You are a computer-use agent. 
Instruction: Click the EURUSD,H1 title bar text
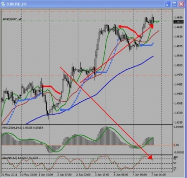(x=16, y=4)
